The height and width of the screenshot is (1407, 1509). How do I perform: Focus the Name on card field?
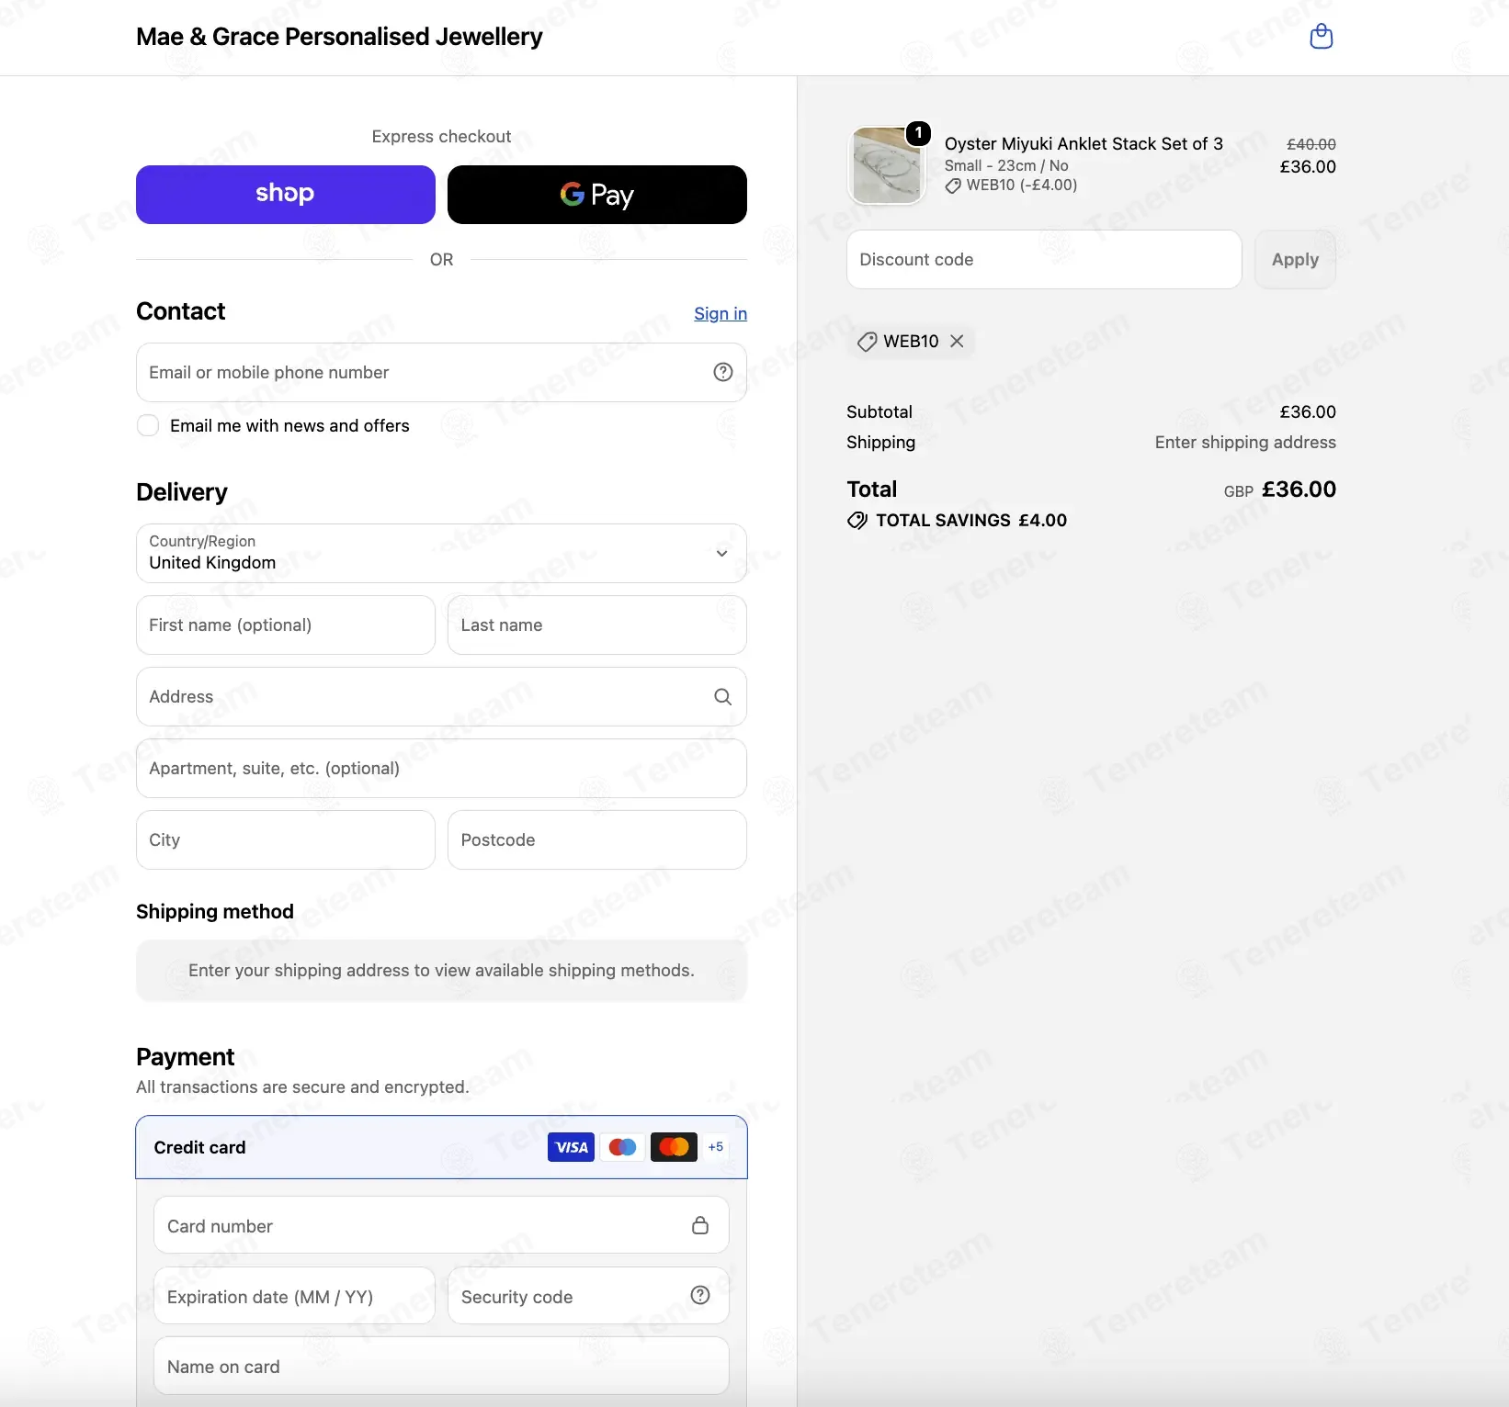pos(441,1367)
